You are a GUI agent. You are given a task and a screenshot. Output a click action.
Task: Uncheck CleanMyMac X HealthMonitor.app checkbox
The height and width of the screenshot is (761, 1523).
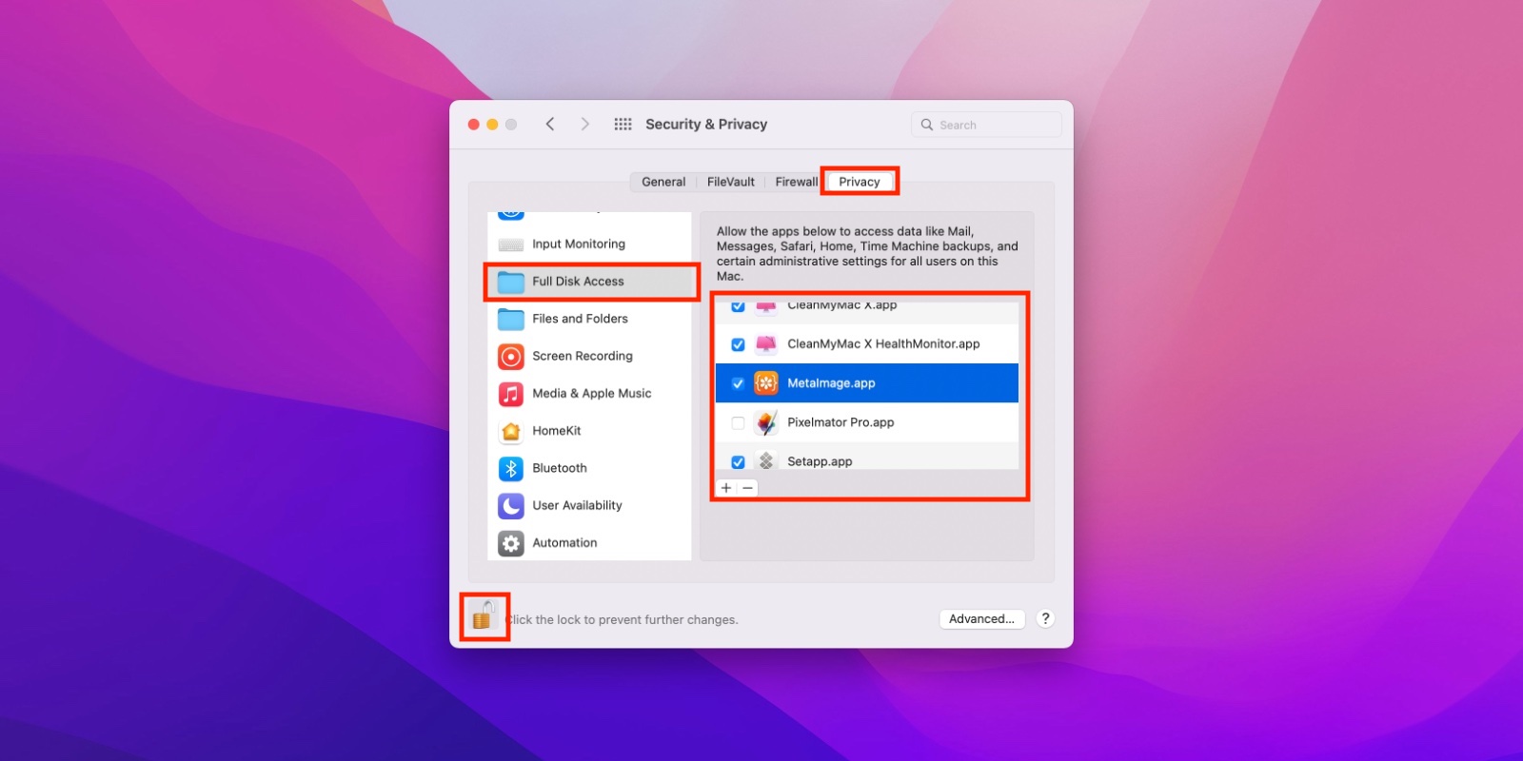(738, 344)
